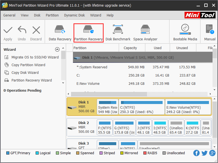The width and height of the screenshot is (218, 163).
Task: Click Migrate OS to SSD/HD Wizard icon
Action: [7, 57]
